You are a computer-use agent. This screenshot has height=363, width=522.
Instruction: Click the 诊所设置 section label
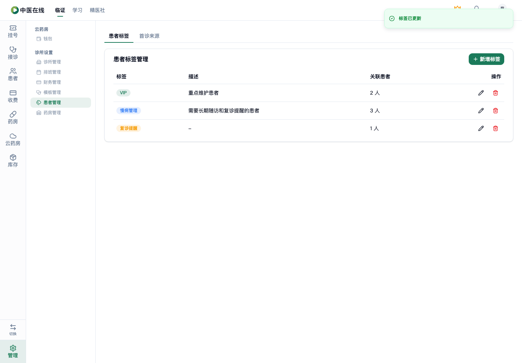[x=44, y=53]
